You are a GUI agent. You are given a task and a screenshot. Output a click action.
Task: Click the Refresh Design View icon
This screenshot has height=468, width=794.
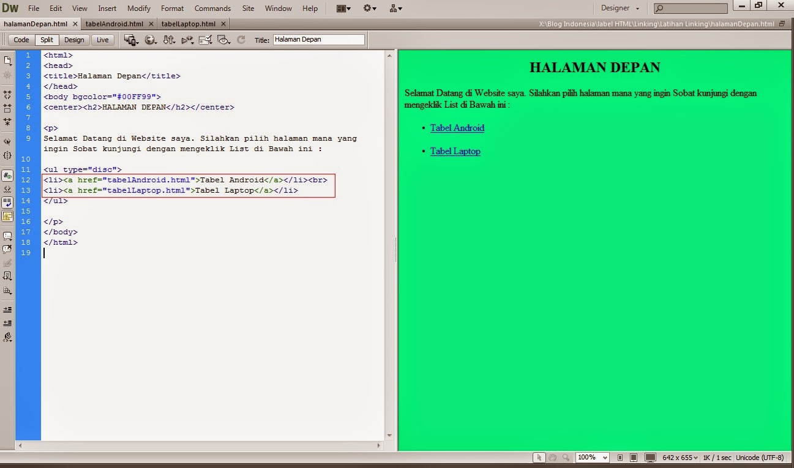241,40
